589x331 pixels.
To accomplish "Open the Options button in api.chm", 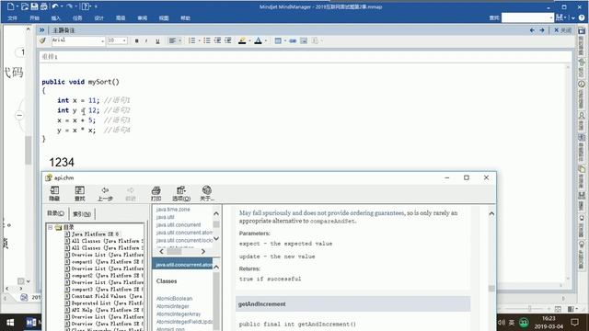I will click(181, 194).
